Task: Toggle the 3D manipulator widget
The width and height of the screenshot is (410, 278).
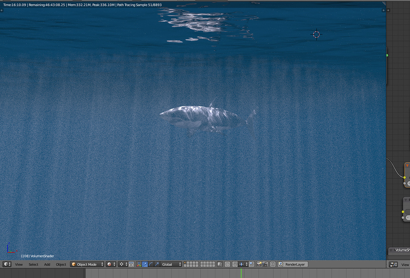Action: (139, 264)
